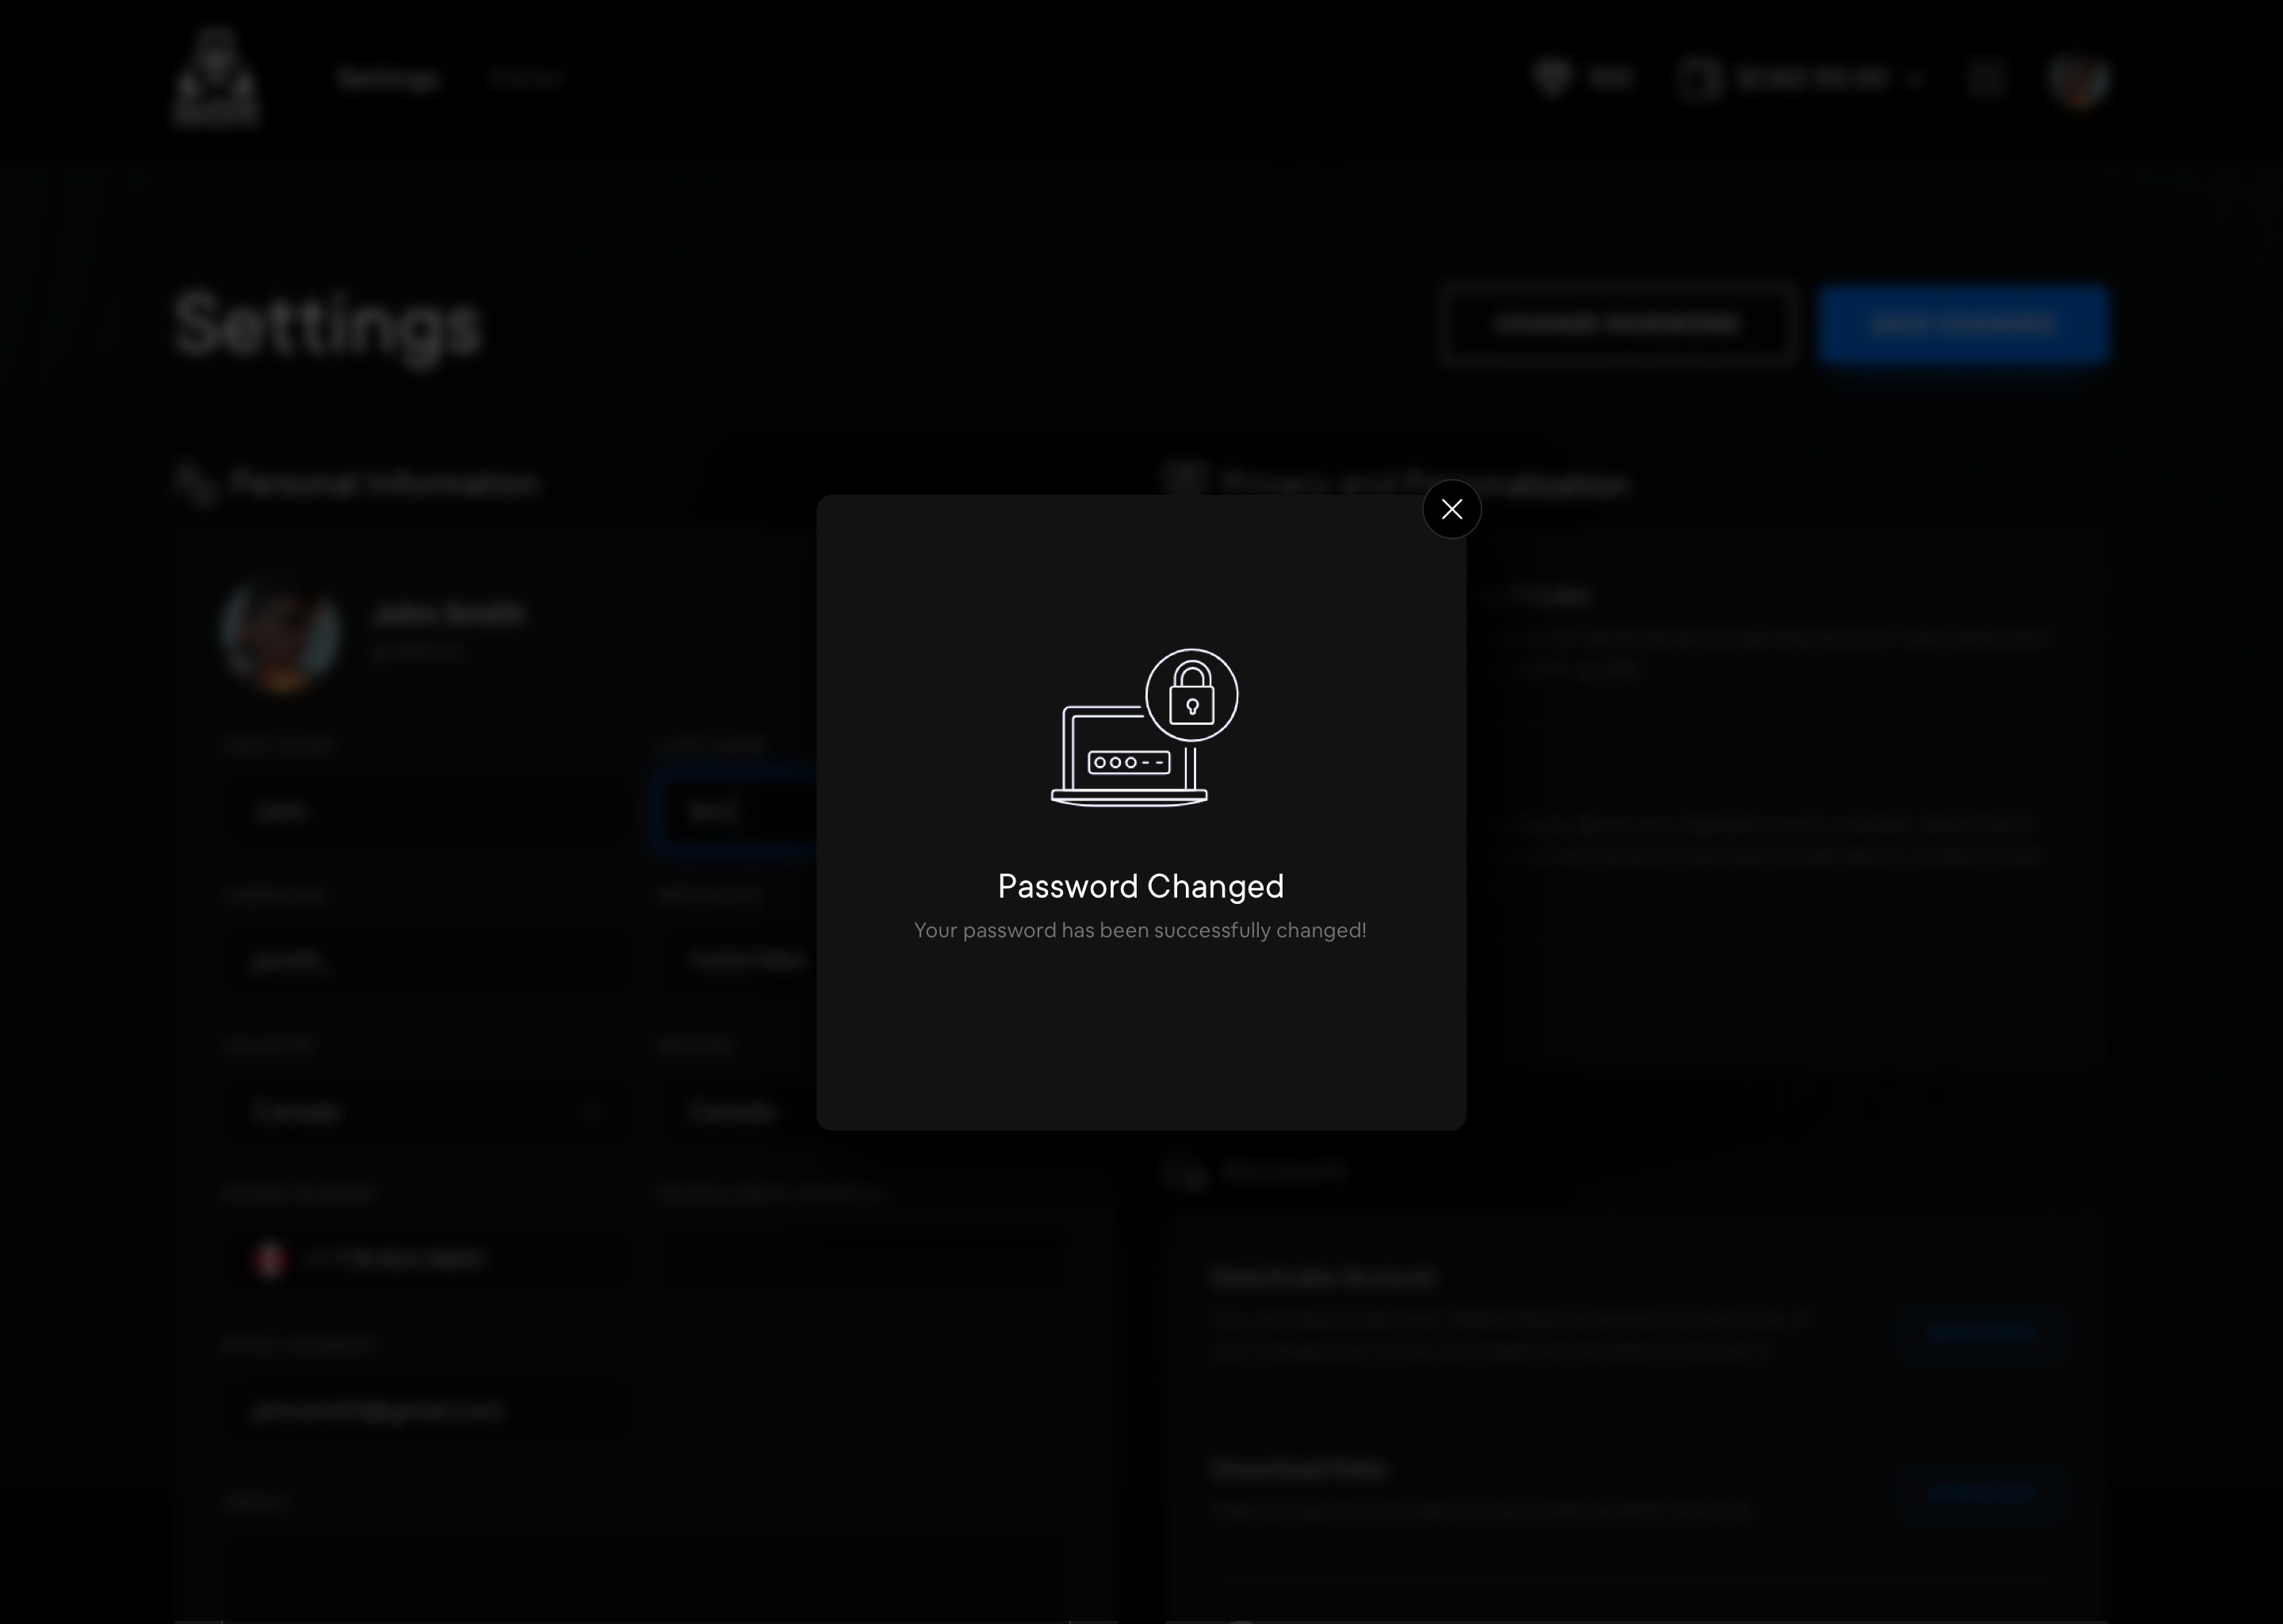The image size is (2283, 1624).
Task: Click "Your password has been successfully changed!" message
Action: pos(1141,930)
